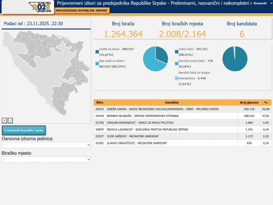
Task: Select the Predsjednik Republike Srpske tab
Action: pyautogui.click(x=24, y=130)
